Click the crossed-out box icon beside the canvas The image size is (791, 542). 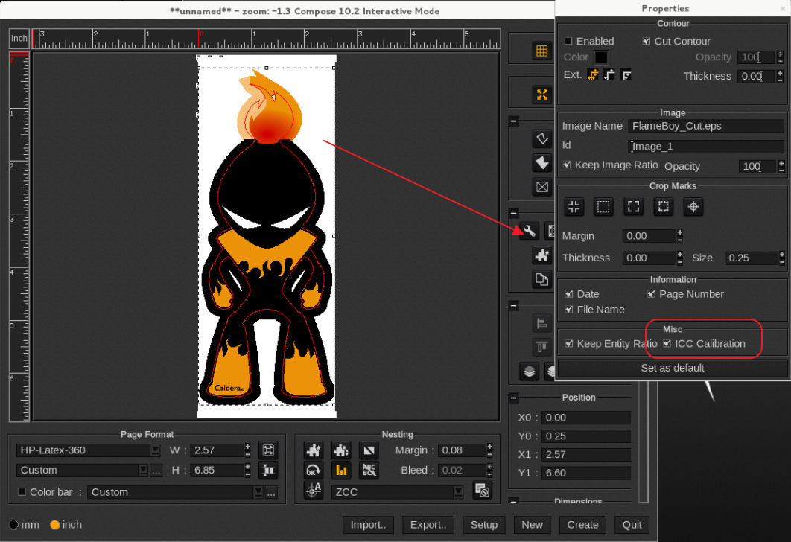coord(541,187)
